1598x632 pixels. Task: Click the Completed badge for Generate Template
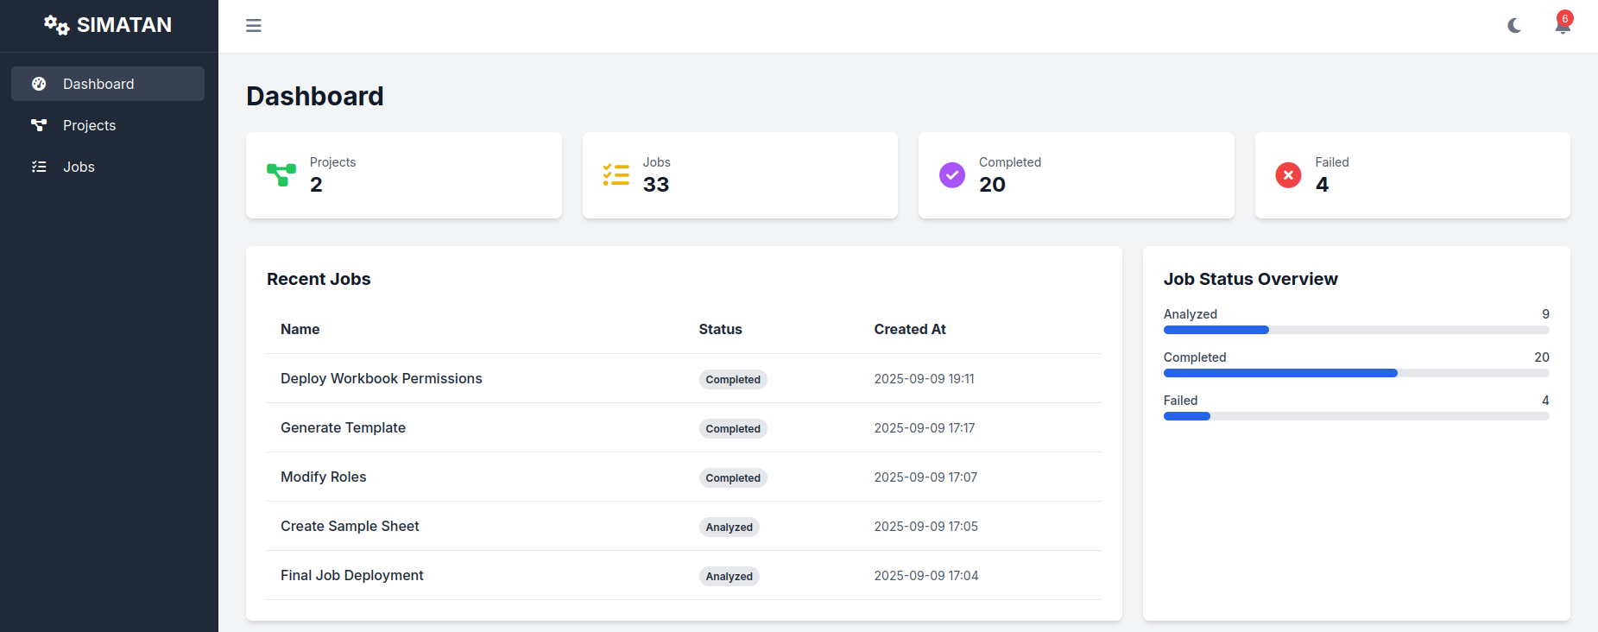click(x=733, y=428)
